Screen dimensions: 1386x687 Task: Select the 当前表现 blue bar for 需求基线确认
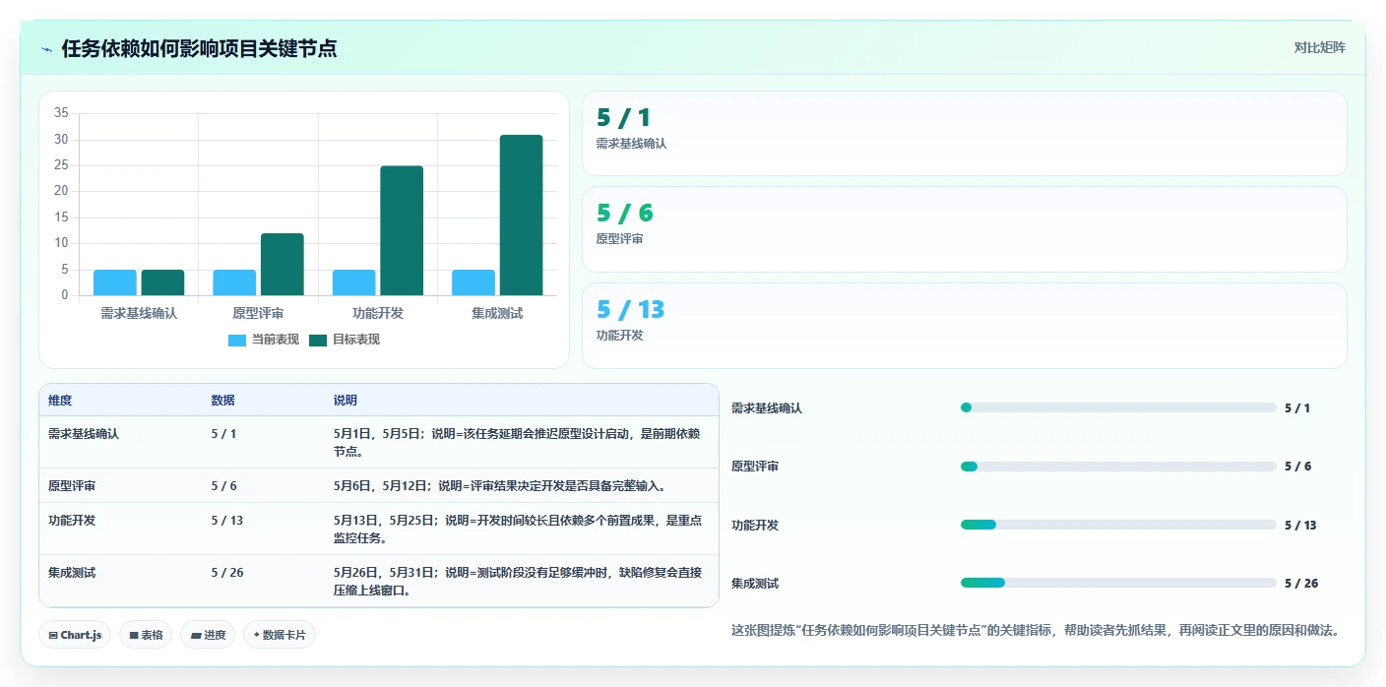[115, 282]
